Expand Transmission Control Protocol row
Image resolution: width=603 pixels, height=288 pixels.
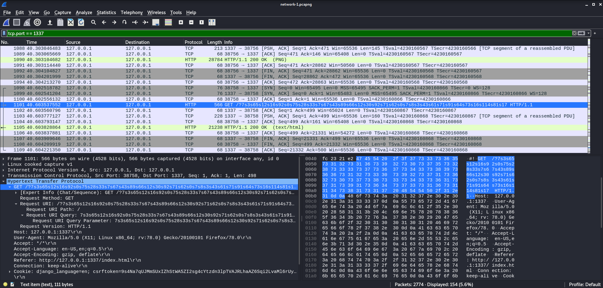coord(3,176)
